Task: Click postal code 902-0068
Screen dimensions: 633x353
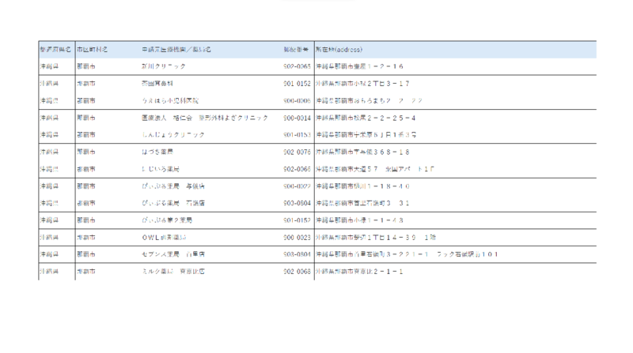Action: click(x=297, y=271)
